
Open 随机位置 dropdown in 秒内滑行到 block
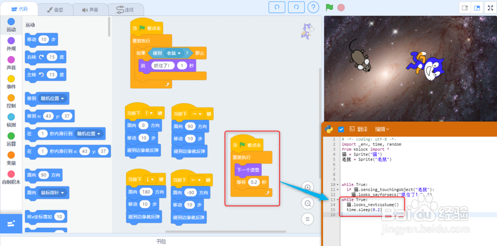coord(89,134)
